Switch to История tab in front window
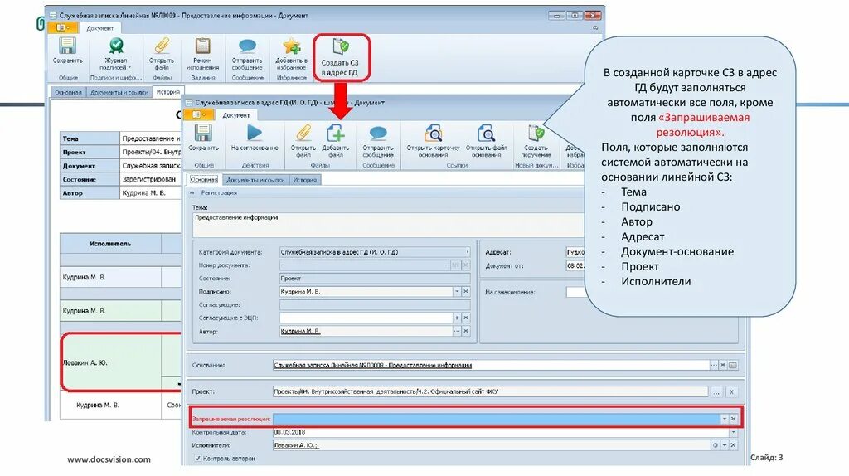The image size is (849, 476). tap(305, 180)
